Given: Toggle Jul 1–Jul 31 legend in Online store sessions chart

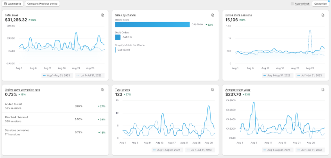Looking at the screenshot, I should 310,75.
